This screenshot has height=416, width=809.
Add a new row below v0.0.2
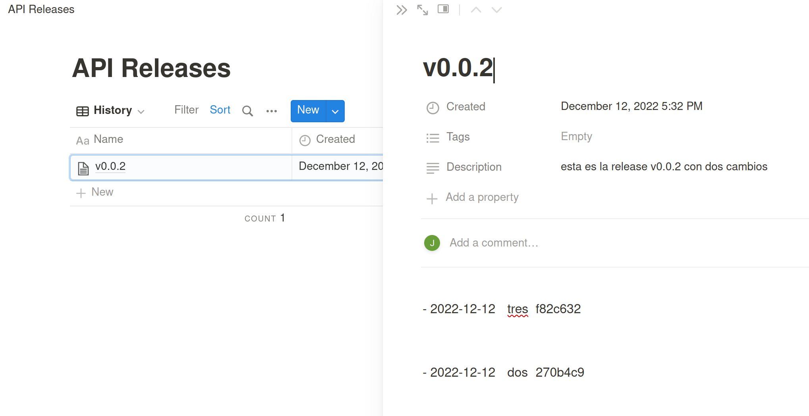(95, 193)
